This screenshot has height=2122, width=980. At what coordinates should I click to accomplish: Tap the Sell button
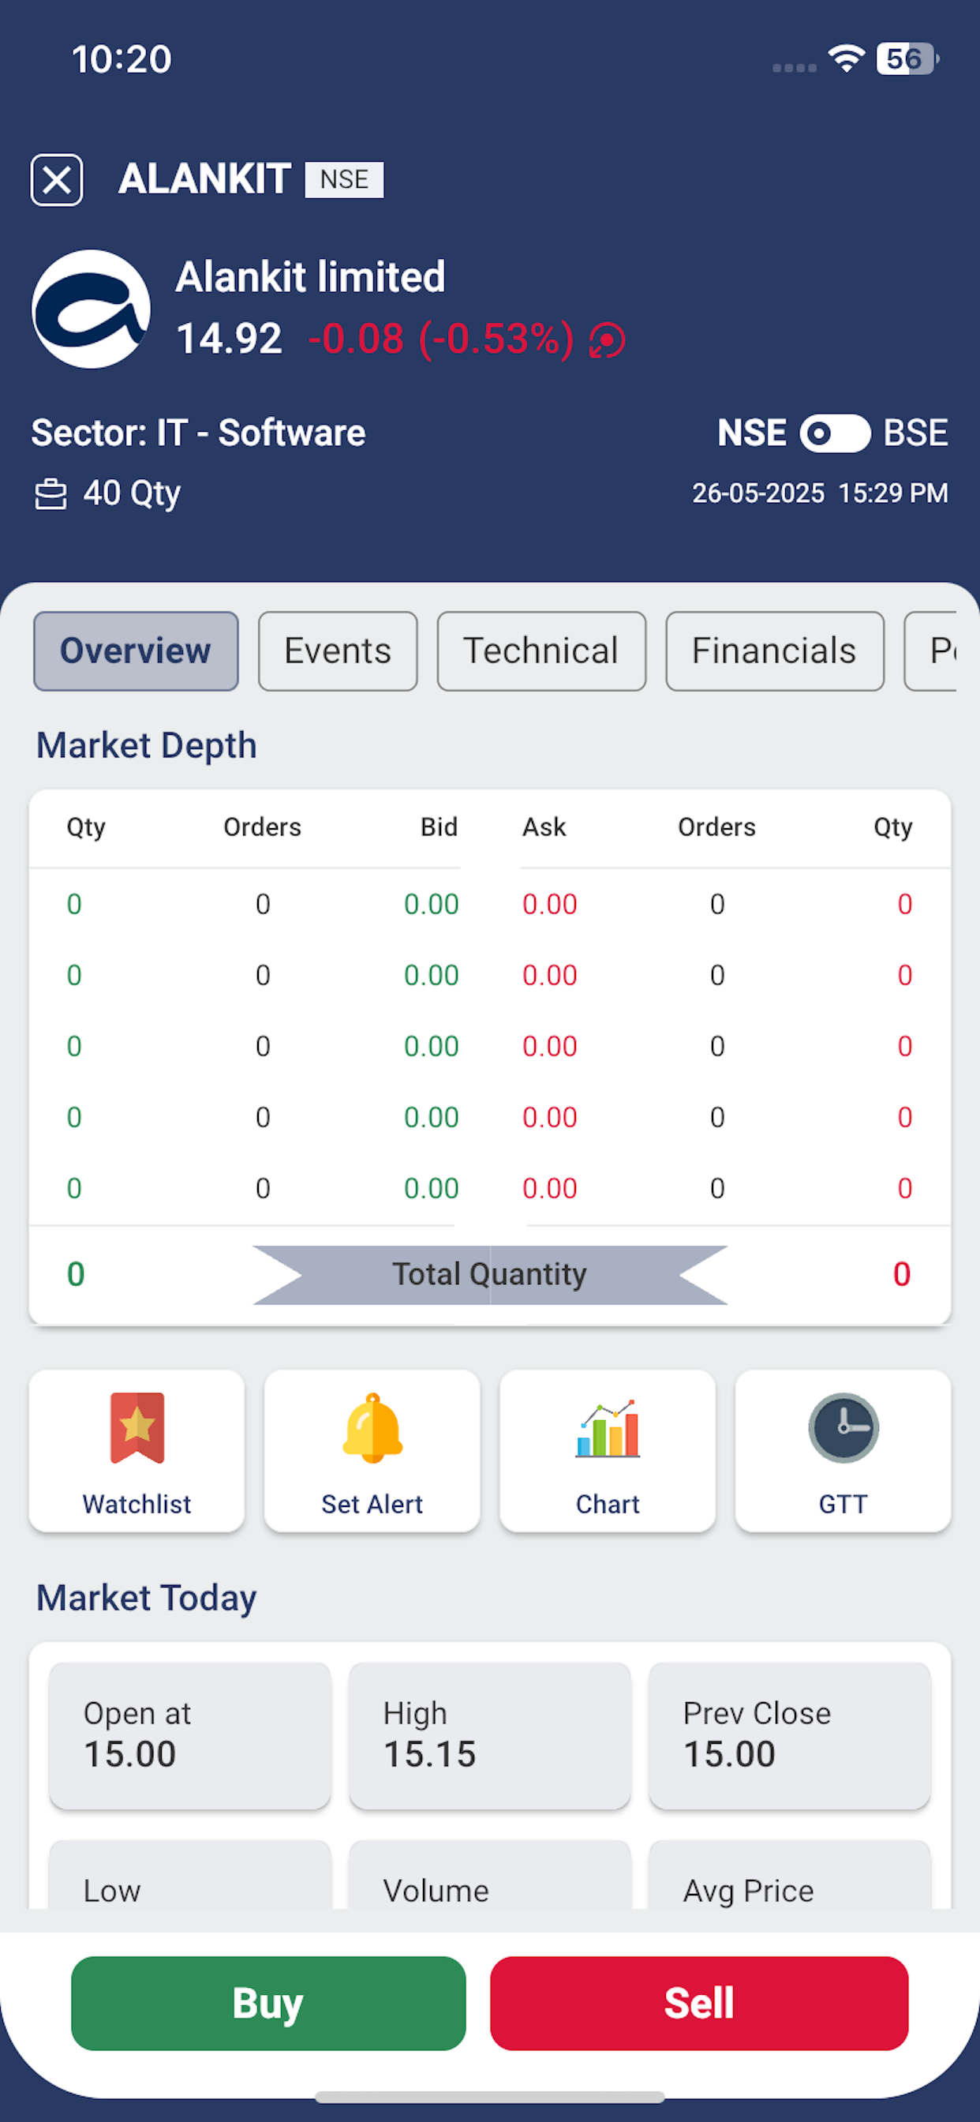pos(699,2003)
